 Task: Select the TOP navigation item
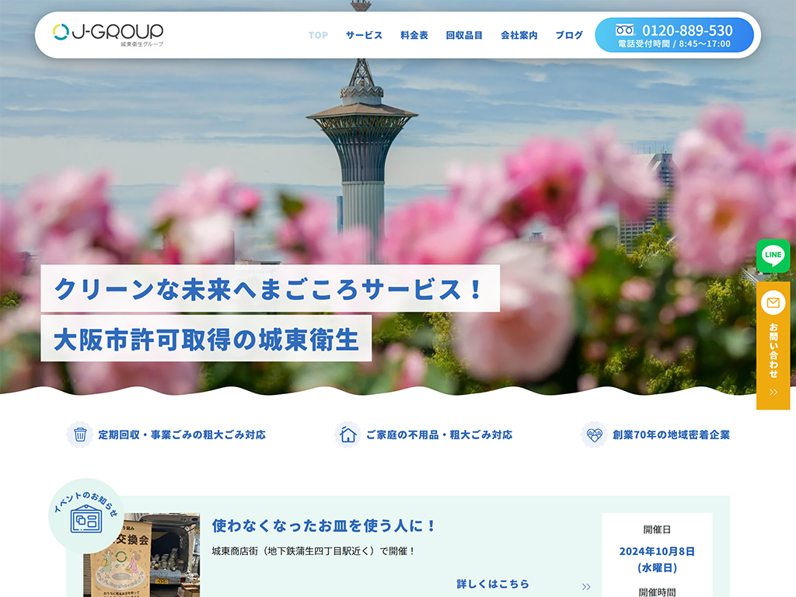[317, 35]
